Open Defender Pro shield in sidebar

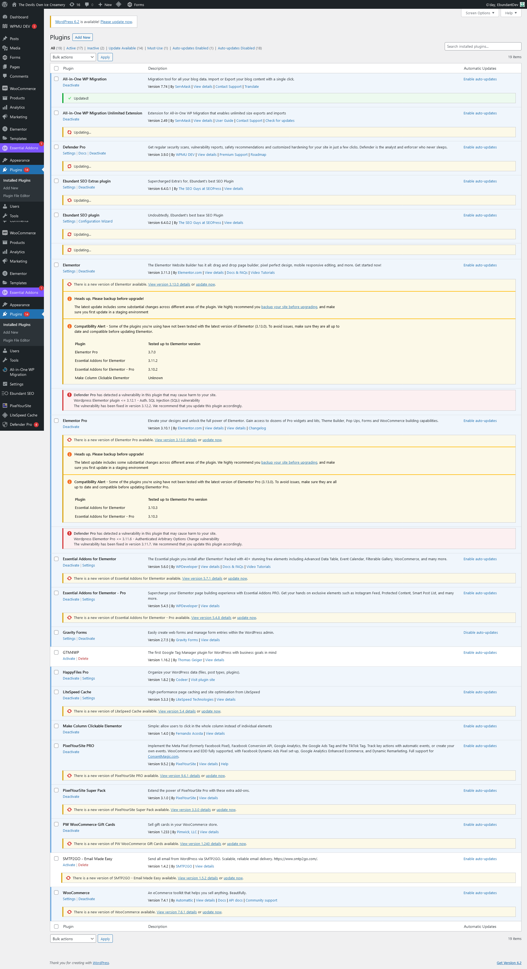[5, 424]
